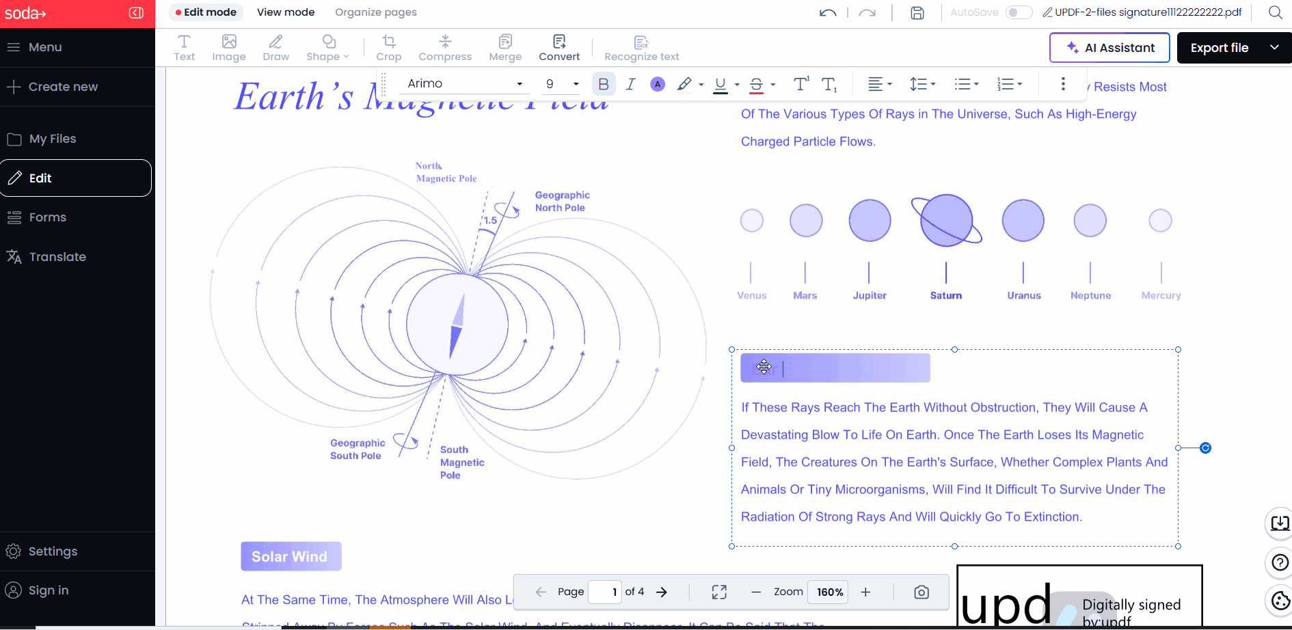
Task: Select the Draw tool
Action: [x=276, y=48]
